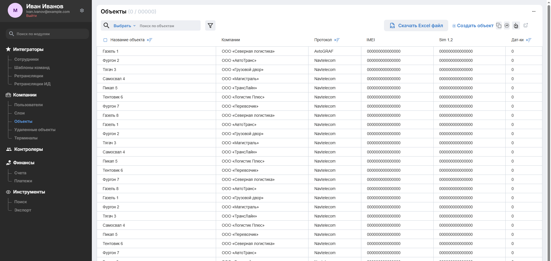Go to Ретрансляции ИД section
The image size is (551, 261).
coord(32,84)
